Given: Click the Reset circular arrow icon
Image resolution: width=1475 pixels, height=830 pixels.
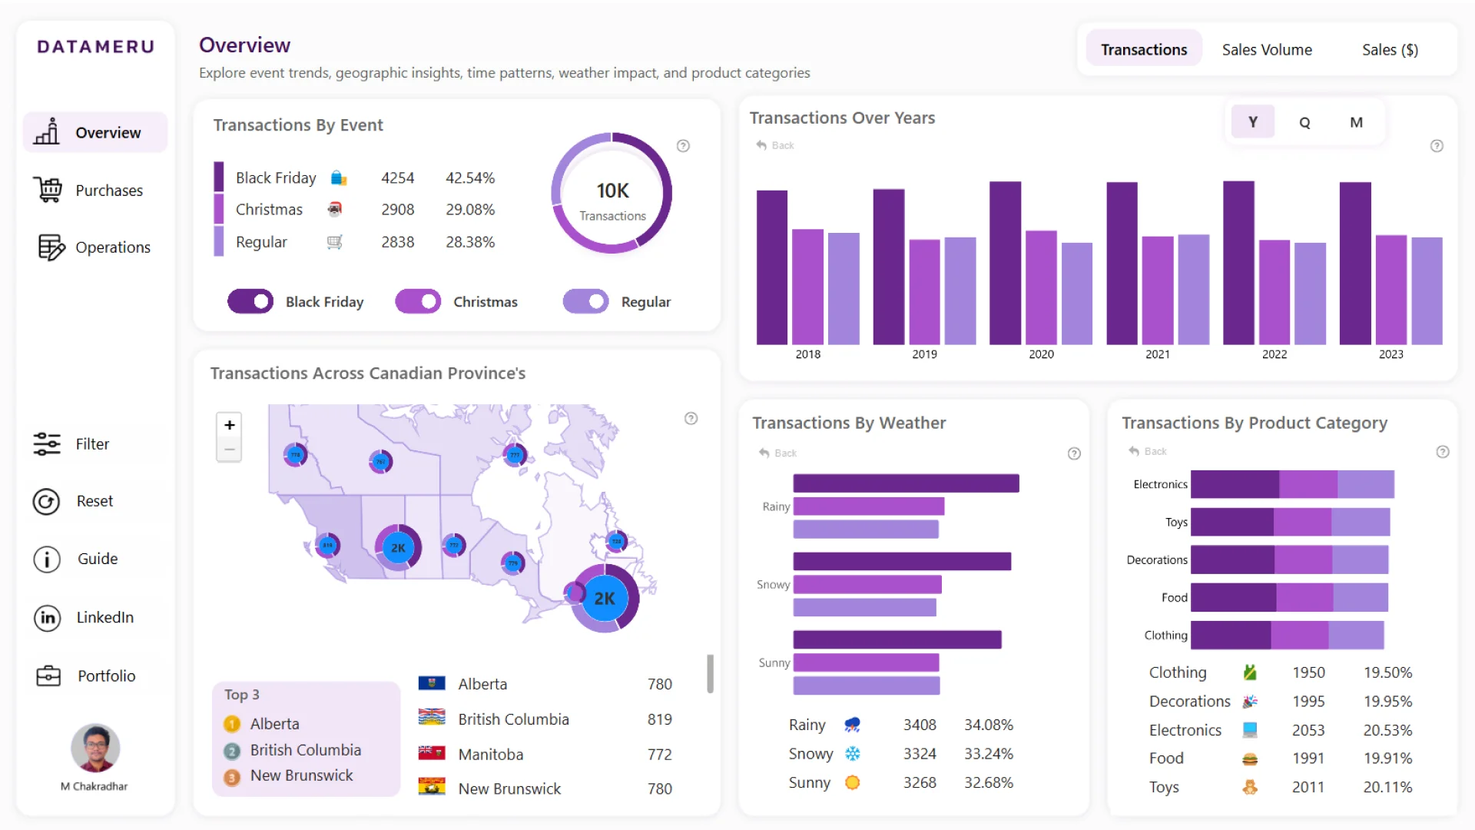Looking at the screenshot, I should pos(46,502).
